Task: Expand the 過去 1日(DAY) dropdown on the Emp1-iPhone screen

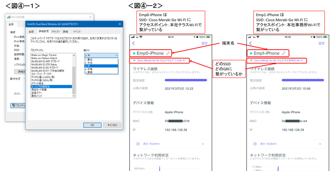Action: (x=320, y=144)
